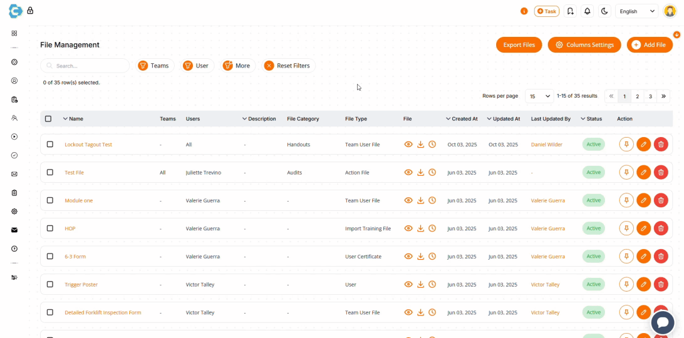Click the file search input field
Viewport: 684px width, 338px height.
(x=88, y=66)
